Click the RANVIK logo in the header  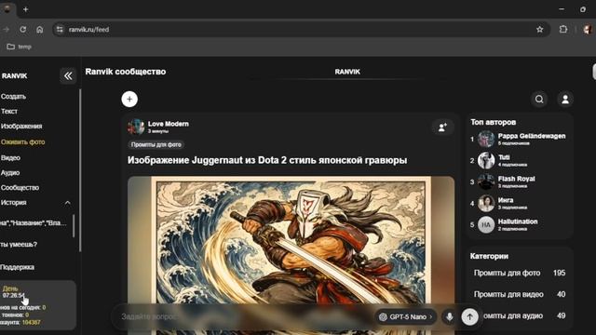coord(347,72)
